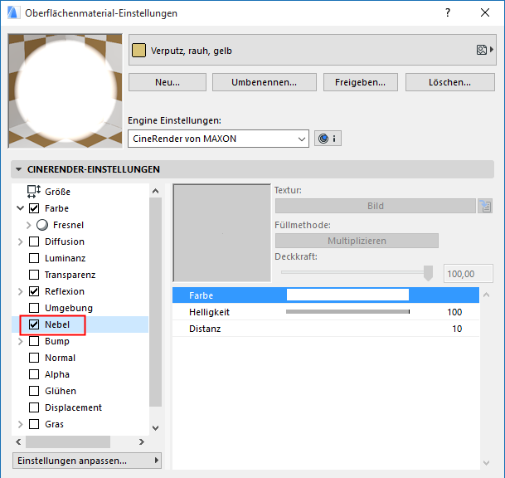Collapse the Farbe tree node

click(x=20, y=208)
